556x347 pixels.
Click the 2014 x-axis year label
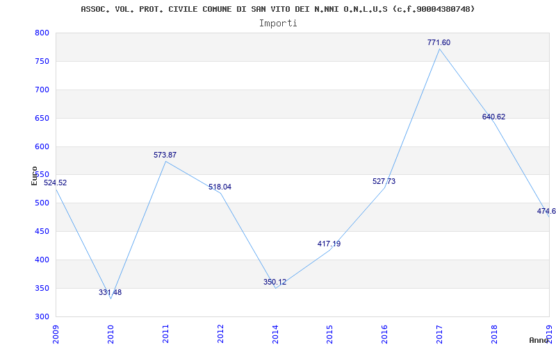click(275, 334)
